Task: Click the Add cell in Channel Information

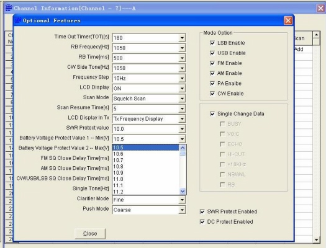Action: pyautogui.click(x=303, y=50)
